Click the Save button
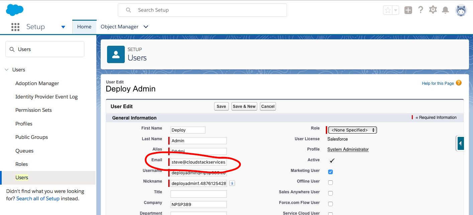This screenshot has height=215, width=473. click(221, 106)
